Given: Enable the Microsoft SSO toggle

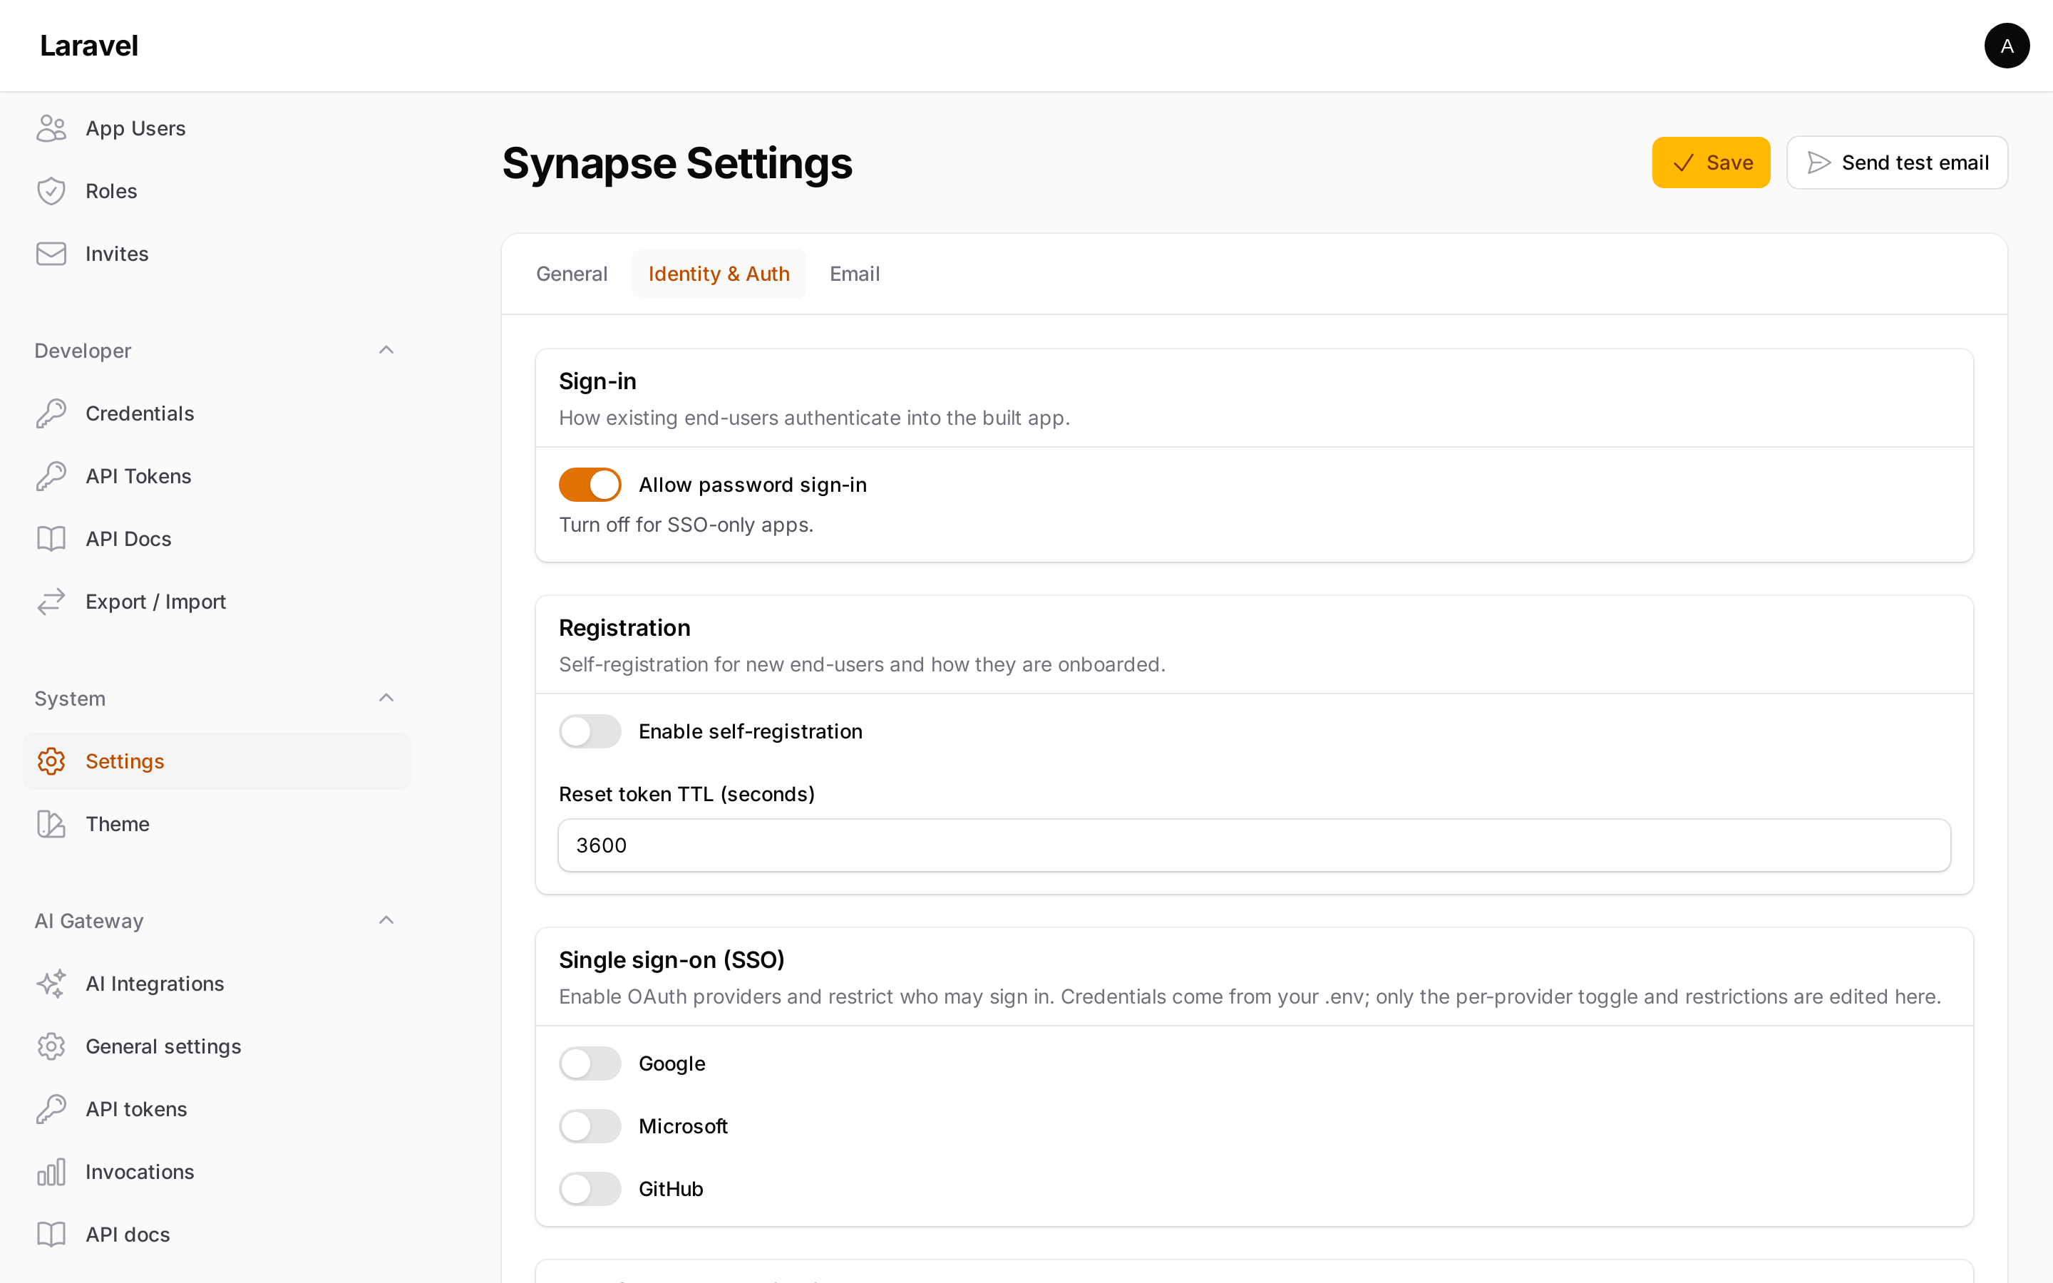Looking at the screenshot, I should coord(590,1126).
